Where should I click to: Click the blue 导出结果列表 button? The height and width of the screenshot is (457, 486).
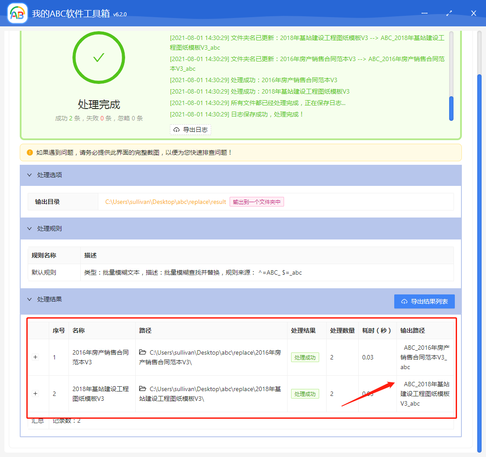coord(424,301)
